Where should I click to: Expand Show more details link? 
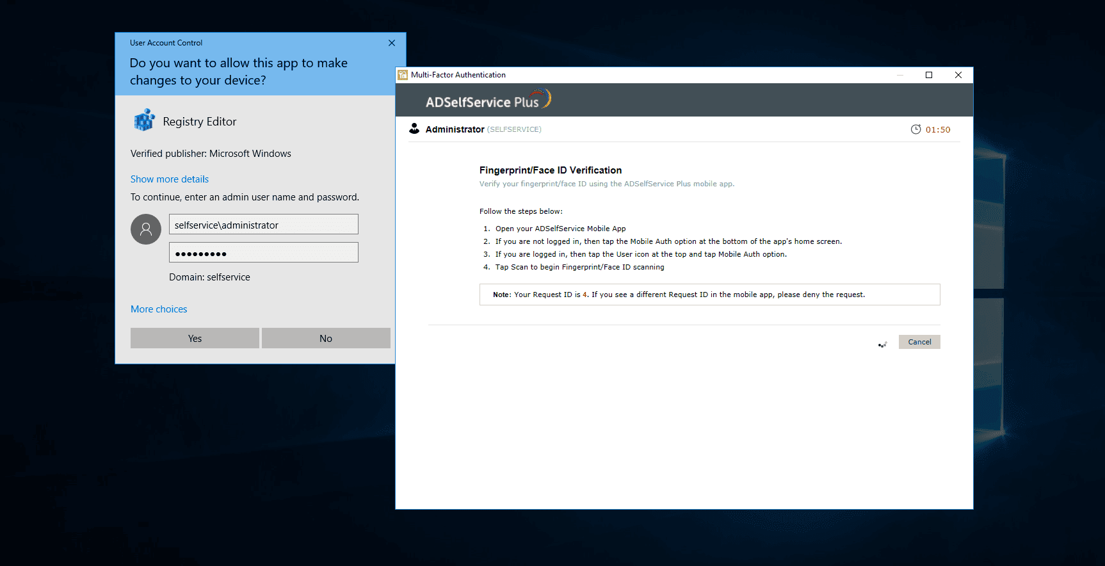[x=170, y=179]
